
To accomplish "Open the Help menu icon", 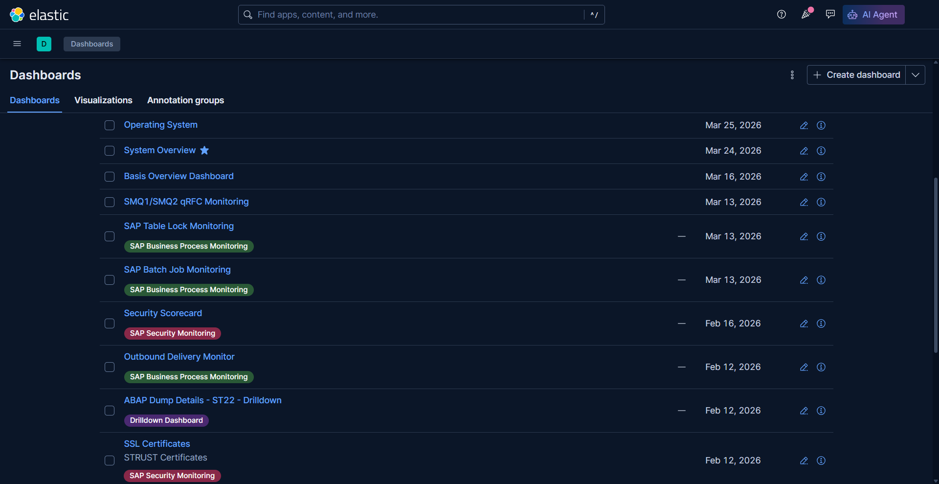I will click(782, 15).
